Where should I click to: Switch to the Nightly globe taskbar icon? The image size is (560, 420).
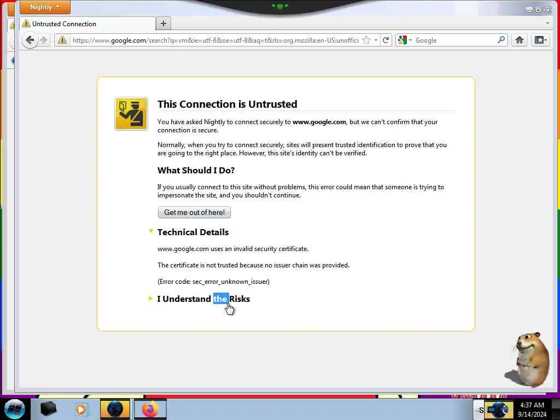[x=115, y=409]
